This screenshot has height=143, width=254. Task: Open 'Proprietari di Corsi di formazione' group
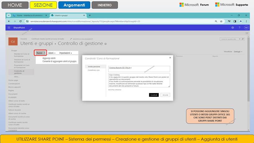point(21,66)
